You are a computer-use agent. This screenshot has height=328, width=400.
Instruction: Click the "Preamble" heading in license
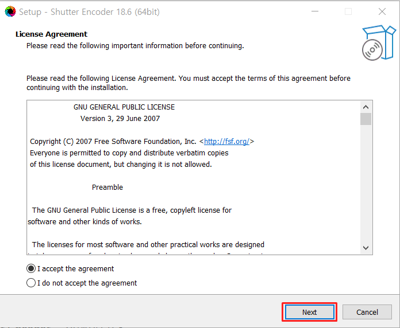pos(107,188)
